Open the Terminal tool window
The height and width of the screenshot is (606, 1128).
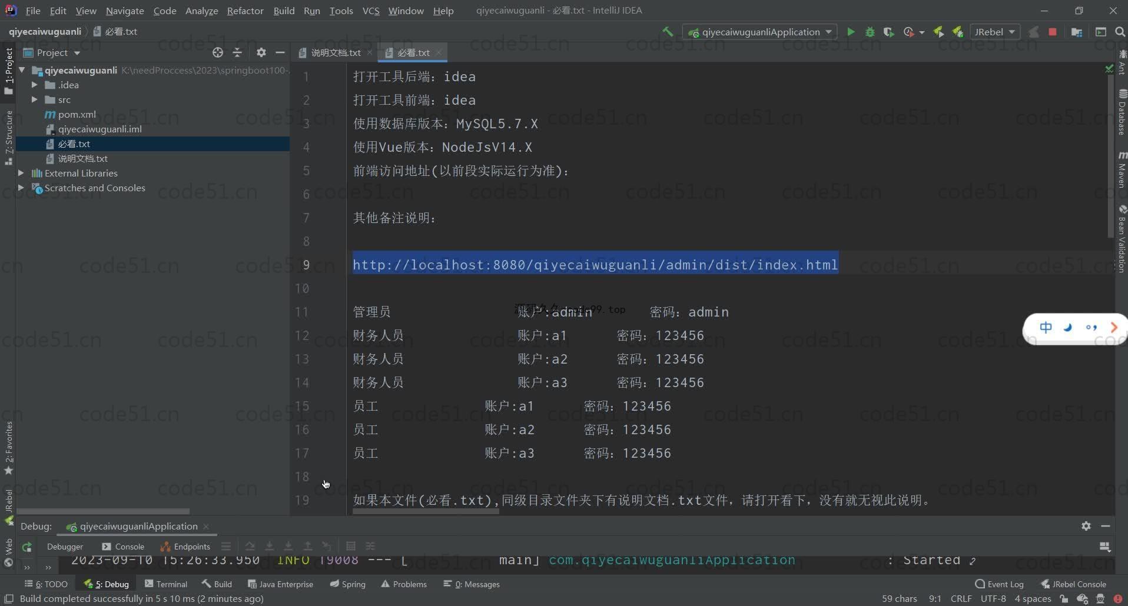(x=165, y=584)
